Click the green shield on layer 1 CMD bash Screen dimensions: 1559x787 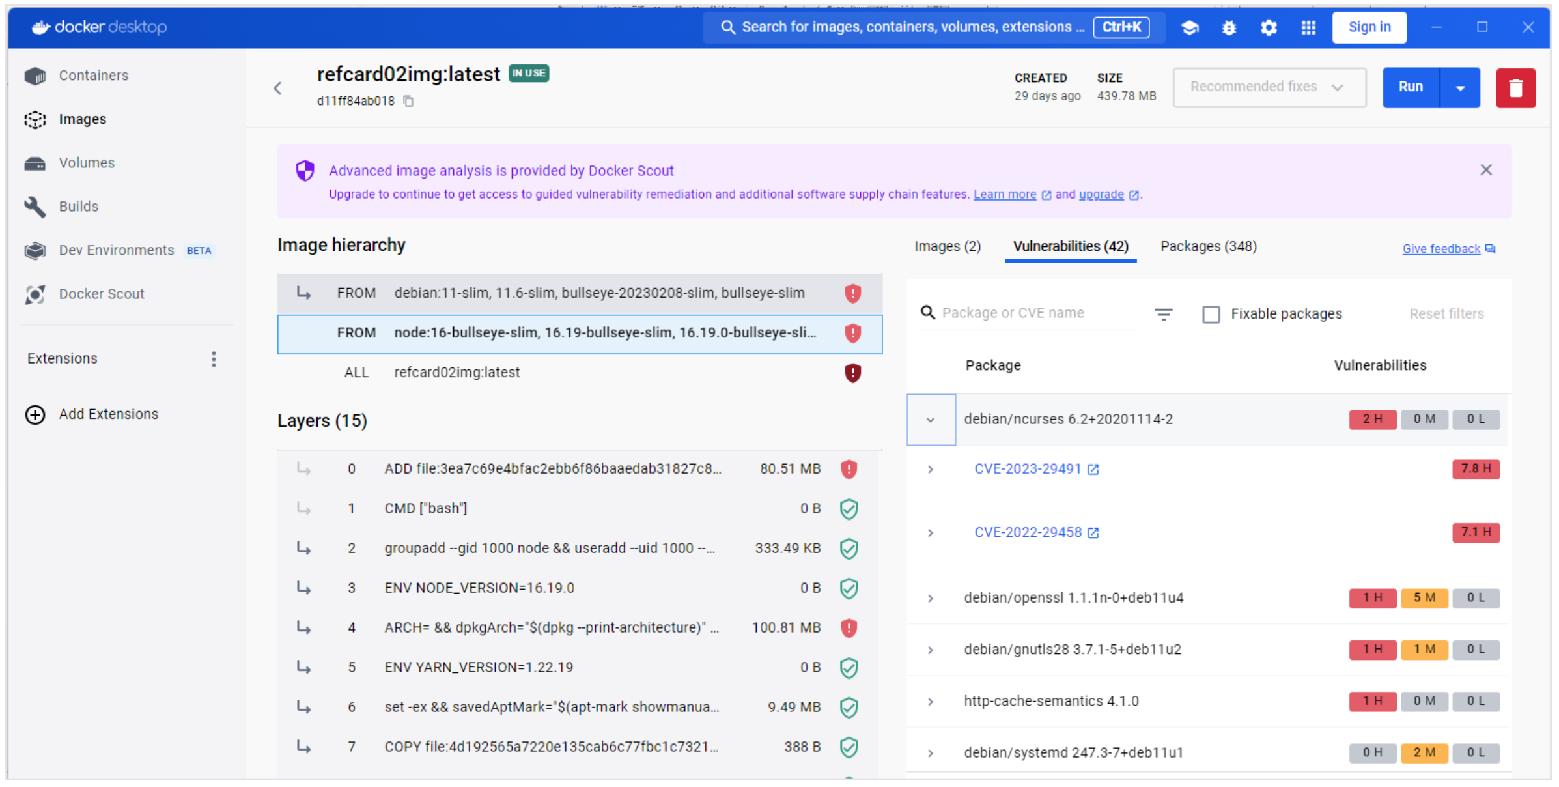coord(849,509)
